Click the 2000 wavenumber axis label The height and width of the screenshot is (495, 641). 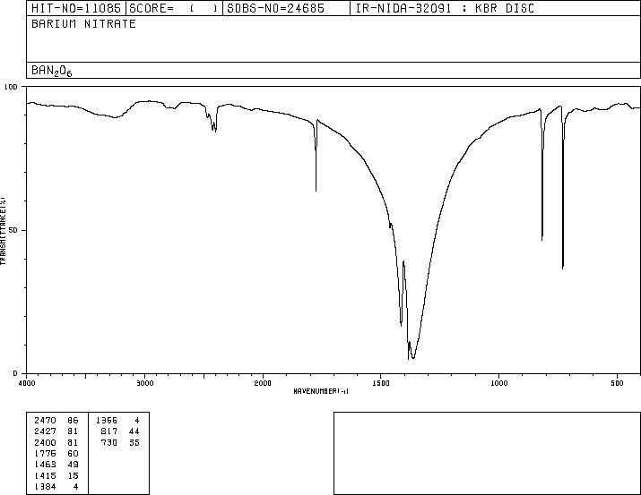(263, 383)
